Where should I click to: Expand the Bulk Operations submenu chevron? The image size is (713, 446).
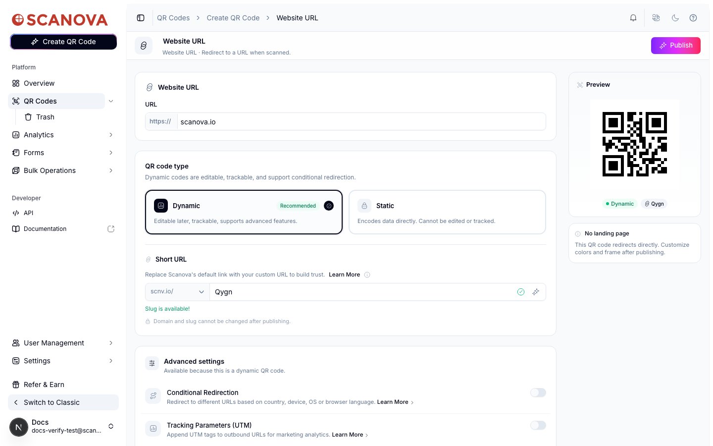pyautogui.click(x=111, y=170)
